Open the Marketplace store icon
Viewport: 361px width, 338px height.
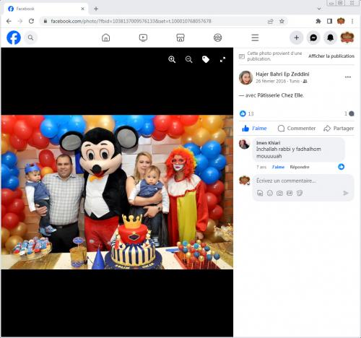pyautogui.click(x=180, y=38)
